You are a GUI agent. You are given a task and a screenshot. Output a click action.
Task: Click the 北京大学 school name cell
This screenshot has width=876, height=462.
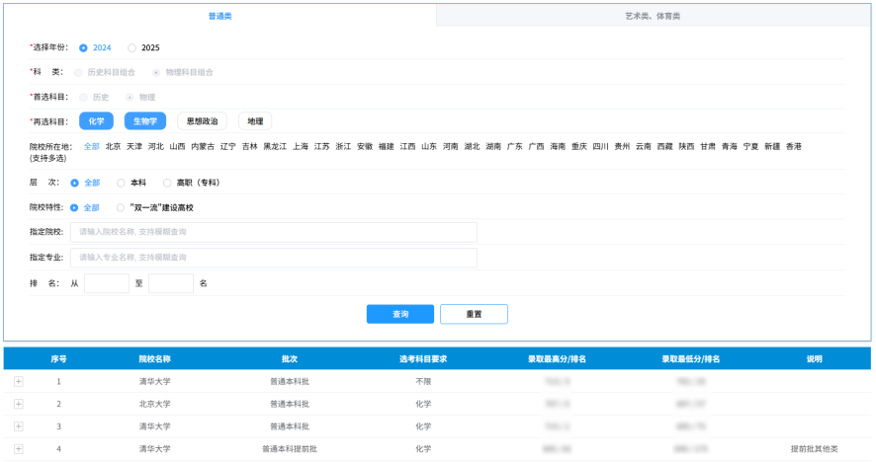click(x=155, y=404)
